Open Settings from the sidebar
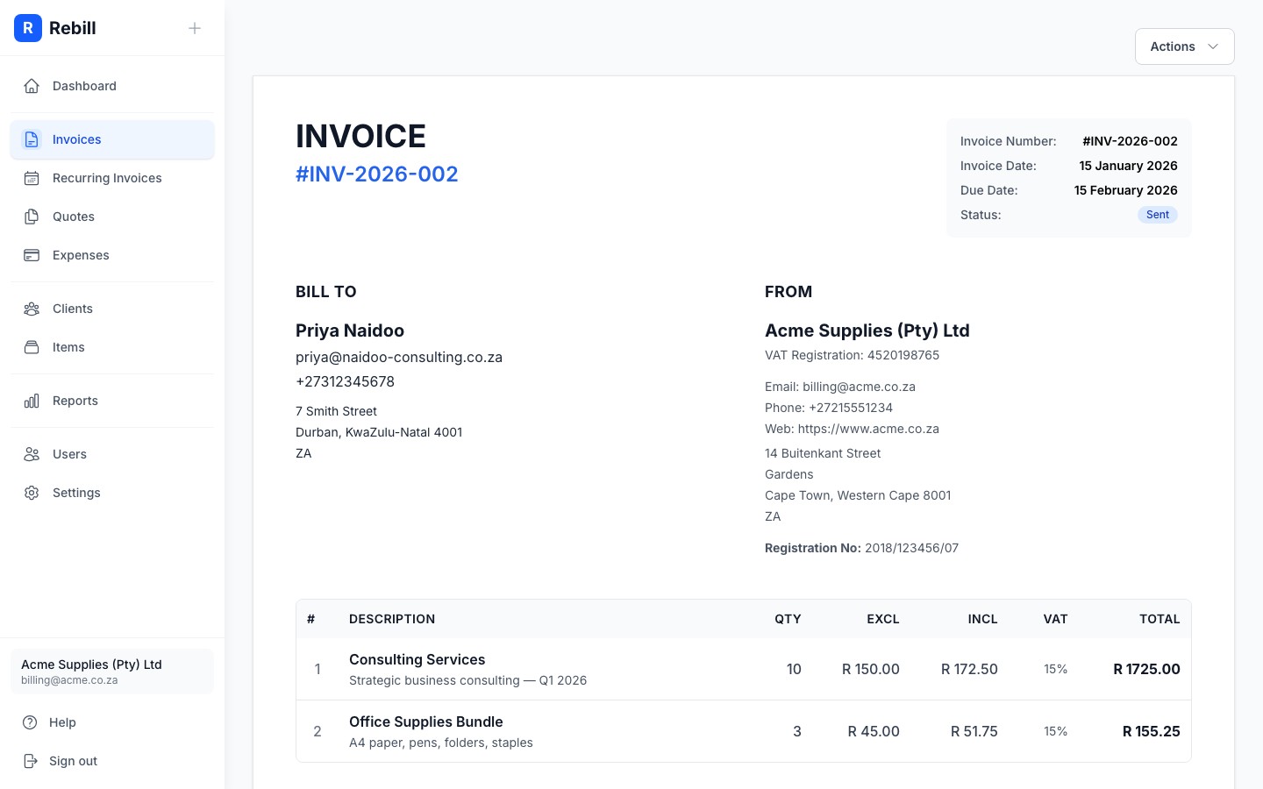The image size is (1263, 789). point(76,493)
